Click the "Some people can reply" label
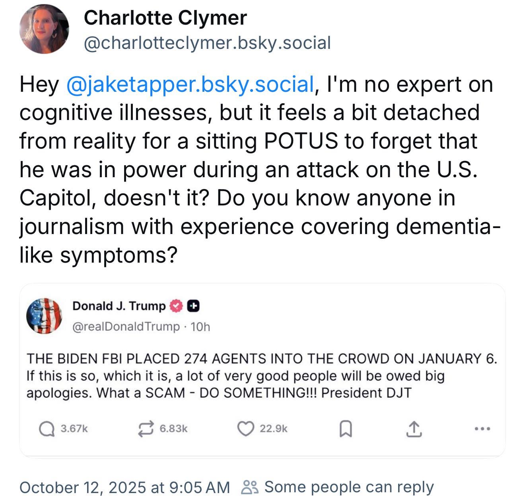 click(x=349, y=487)
